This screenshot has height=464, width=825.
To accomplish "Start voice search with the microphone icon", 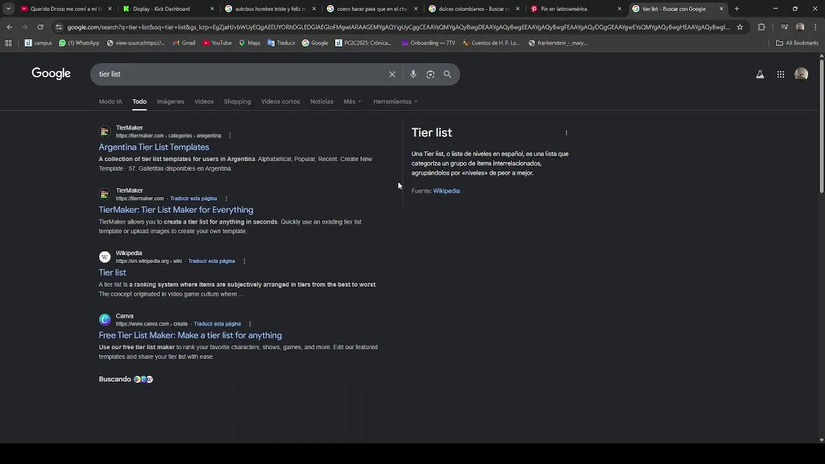I will 413,74.
